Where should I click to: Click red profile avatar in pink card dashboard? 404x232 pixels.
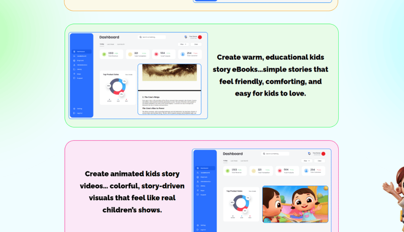coord(323,154)
